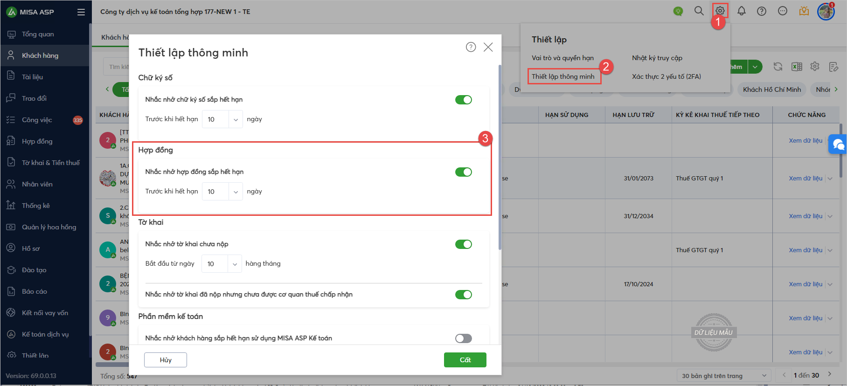Open Thống kê in sidebar
Viewport: 847px width, 386px height.
coord(44,206)
